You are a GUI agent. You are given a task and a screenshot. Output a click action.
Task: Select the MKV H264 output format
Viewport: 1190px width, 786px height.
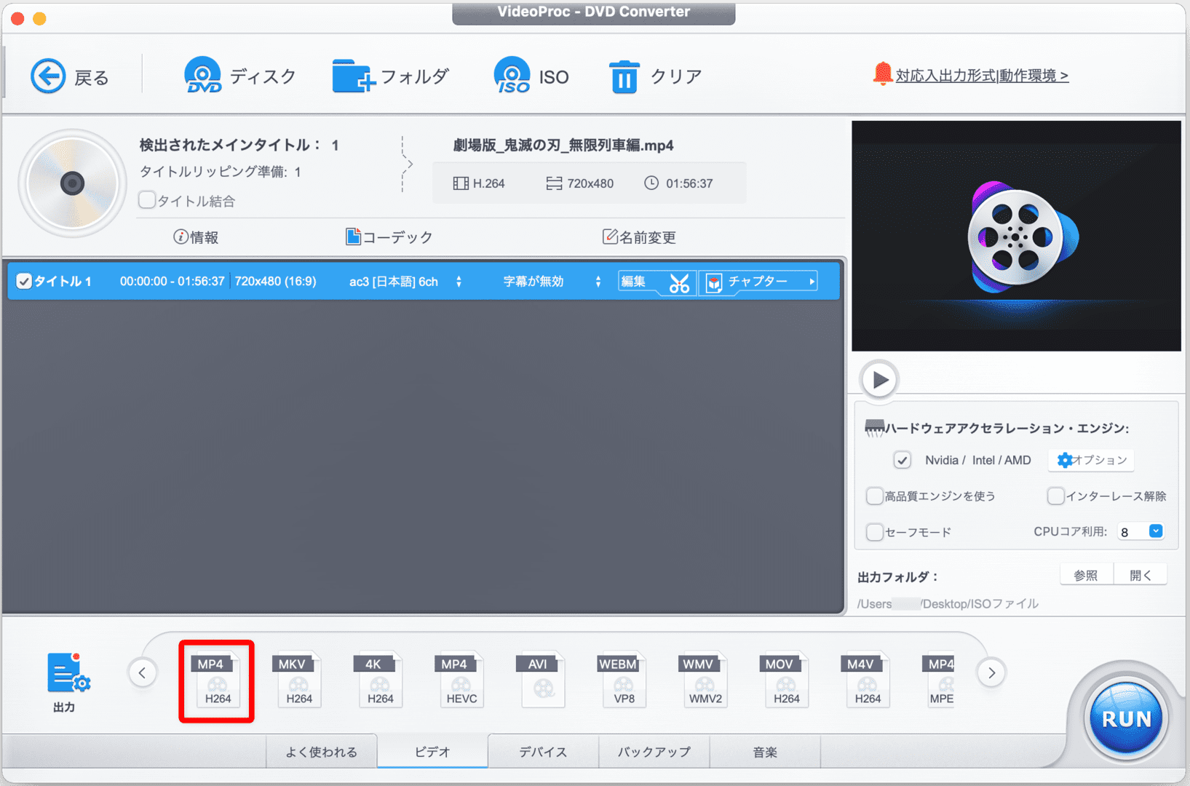[298, 680]
